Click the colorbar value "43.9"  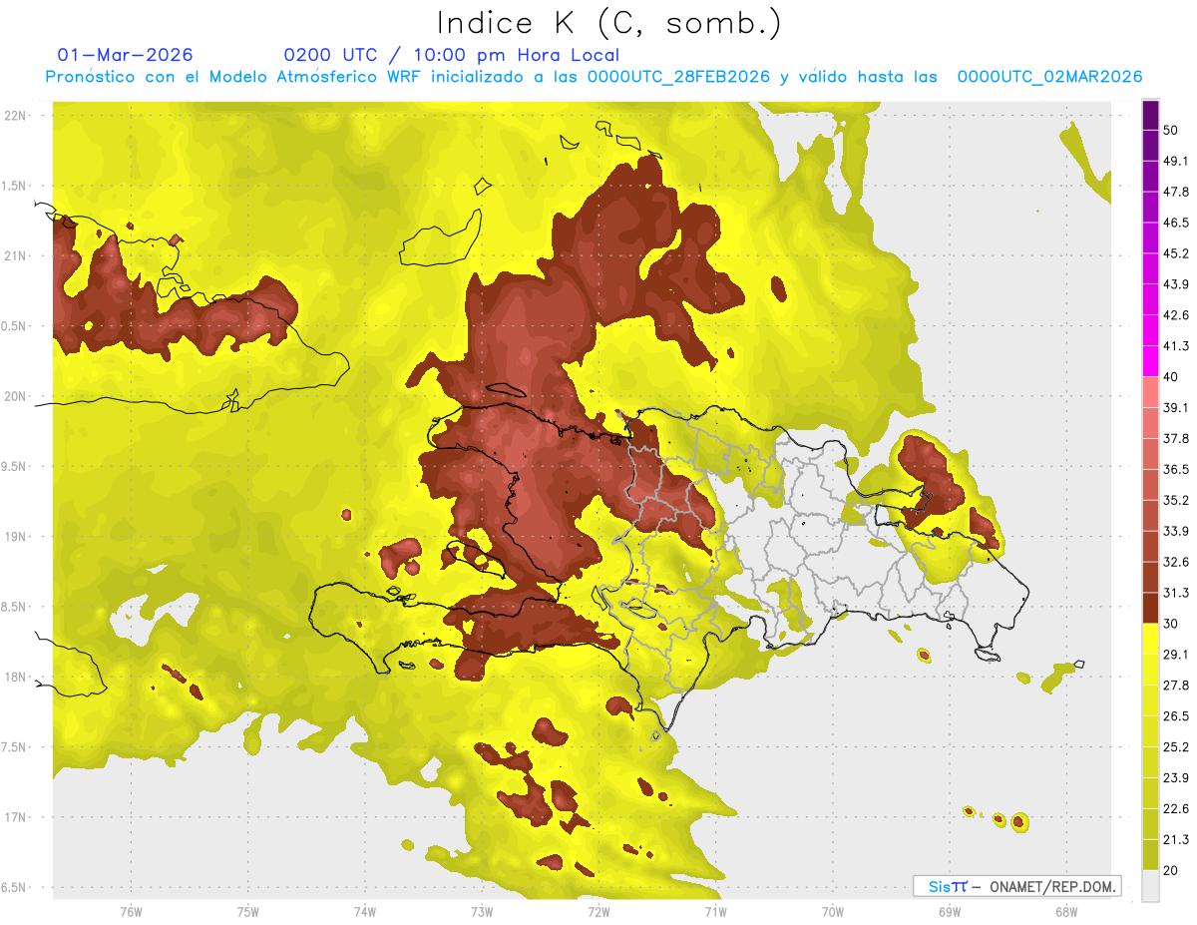[1176, 284]
